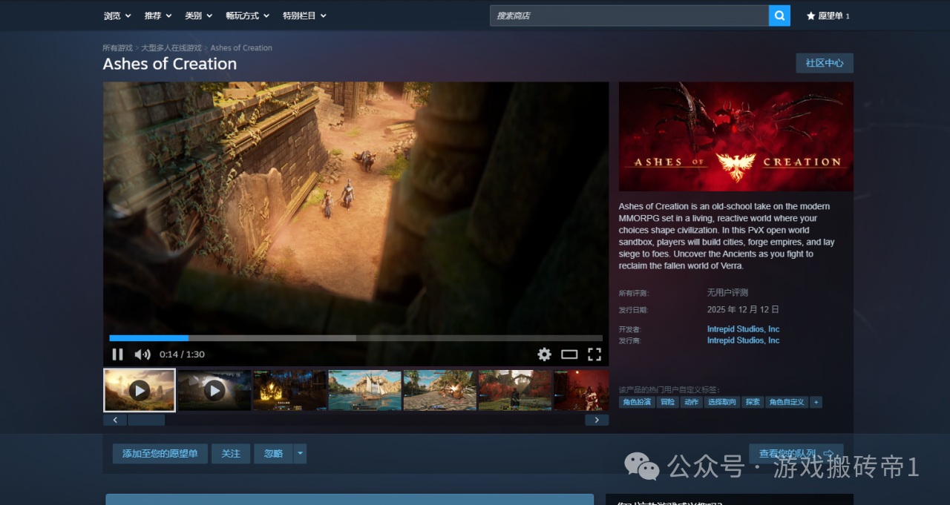Image resolution: width=950 pixels, height=505 pixels.
Task: Open the 畅玩方式 menu
Action: click(x=247, y=16)
